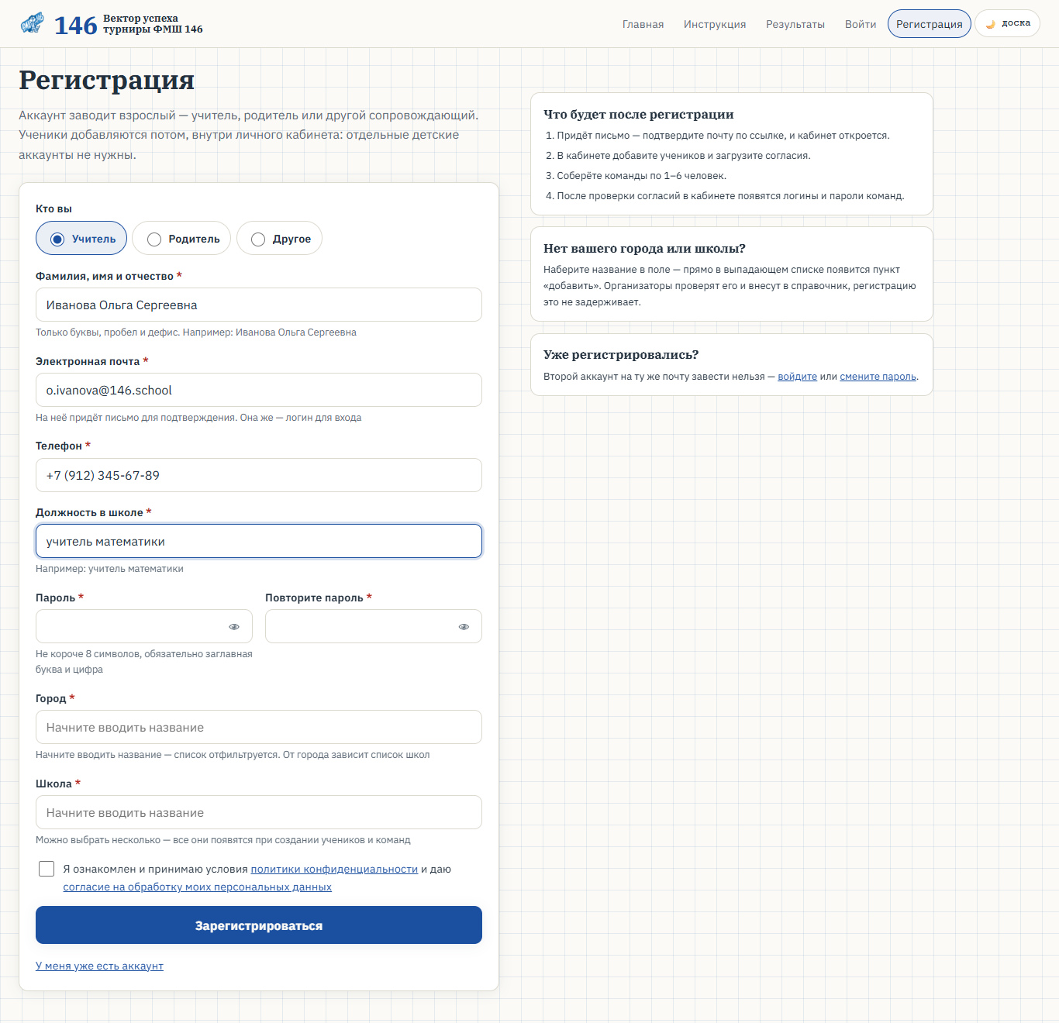
Task: Pick the Другое radio option
Action: coord(279,238)
